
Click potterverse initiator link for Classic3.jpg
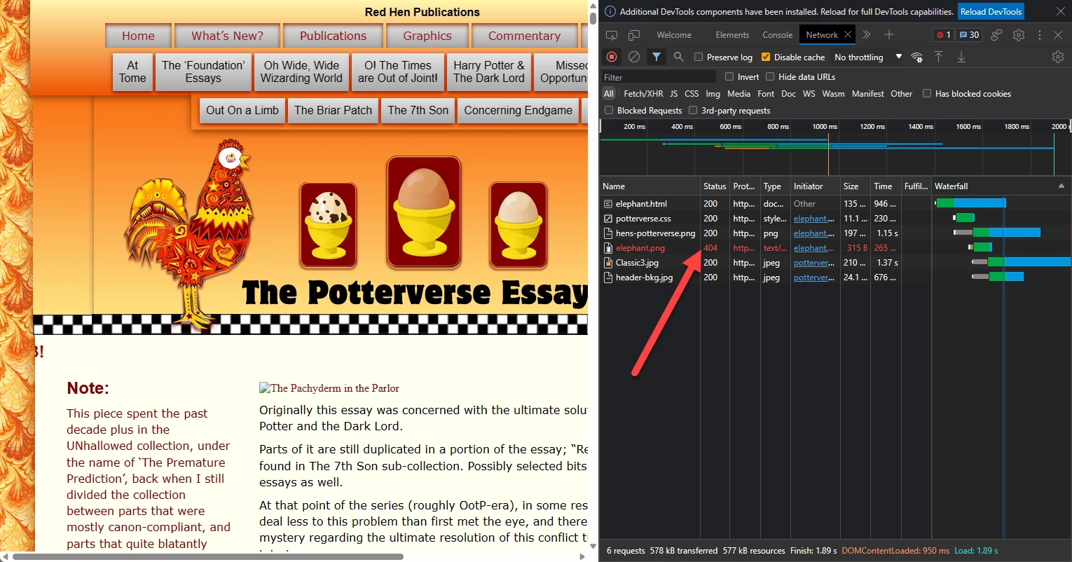pyautogui.click(x=813, y=263)
